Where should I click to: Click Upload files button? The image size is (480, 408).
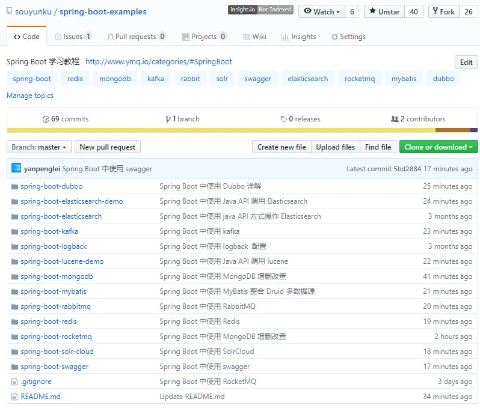(336, 147)
